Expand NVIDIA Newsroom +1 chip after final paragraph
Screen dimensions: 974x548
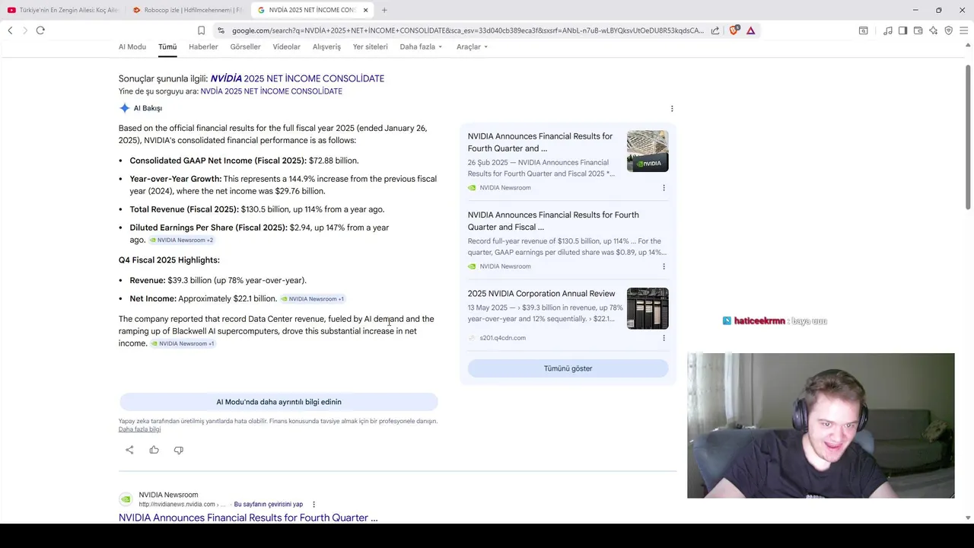point(183,344)
